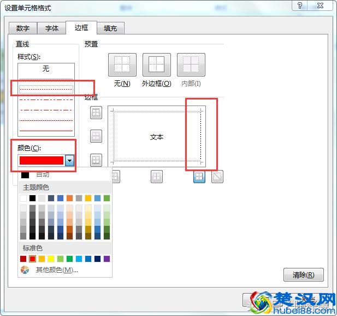The image size is (337, 316).
Task: Switch to the 字体 tab
Action: point(51,28)
